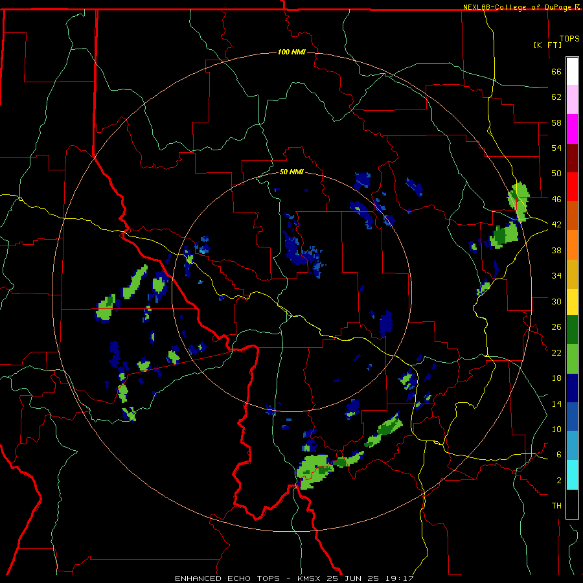
Task: Click the legend value "42"
Action: point(556,225)
